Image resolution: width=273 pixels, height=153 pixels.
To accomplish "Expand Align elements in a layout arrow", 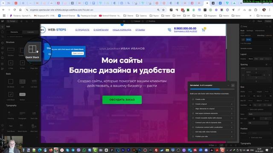I will coord(232,109).
